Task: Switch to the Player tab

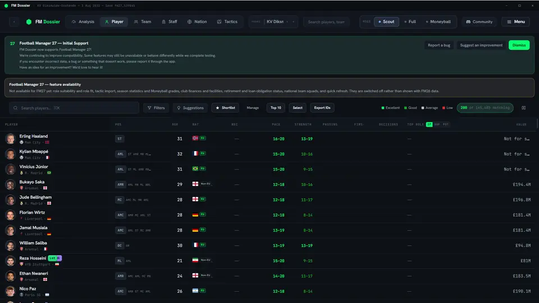Action: pyautogui.click(x=114, y=22)
